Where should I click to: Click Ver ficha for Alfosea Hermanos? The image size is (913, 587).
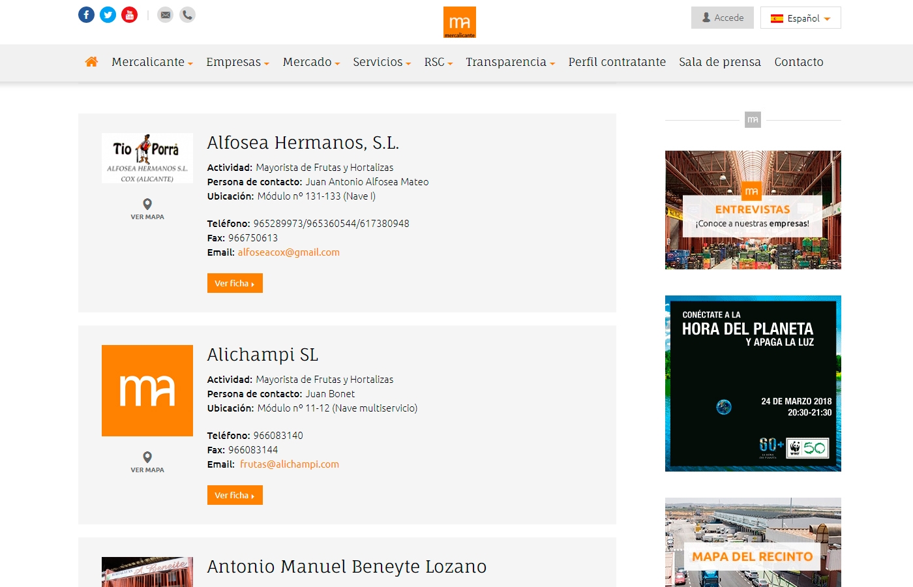point(235,283)
